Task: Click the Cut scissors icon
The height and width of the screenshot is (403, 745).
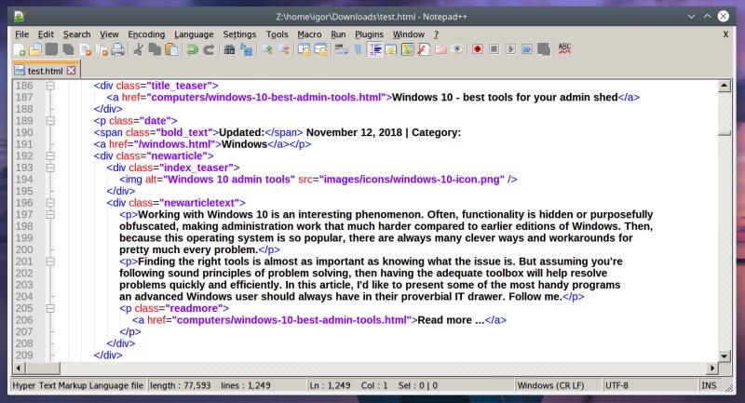Action: coord(139,49)
